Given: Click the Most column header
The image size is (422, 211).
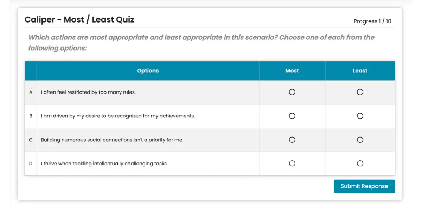Looking at the screenshot, I should pyautogui.click(x=292, y=71).
